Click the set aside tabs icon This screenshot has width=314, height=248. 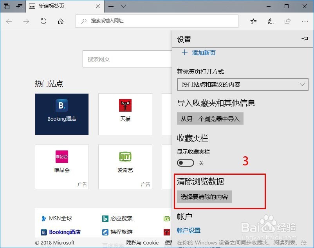tap(6, 6)
